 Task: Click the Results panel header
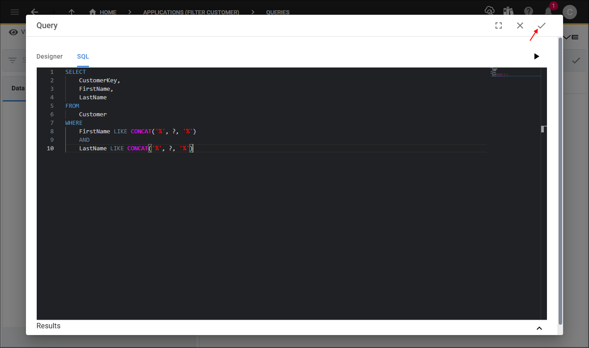291,326
